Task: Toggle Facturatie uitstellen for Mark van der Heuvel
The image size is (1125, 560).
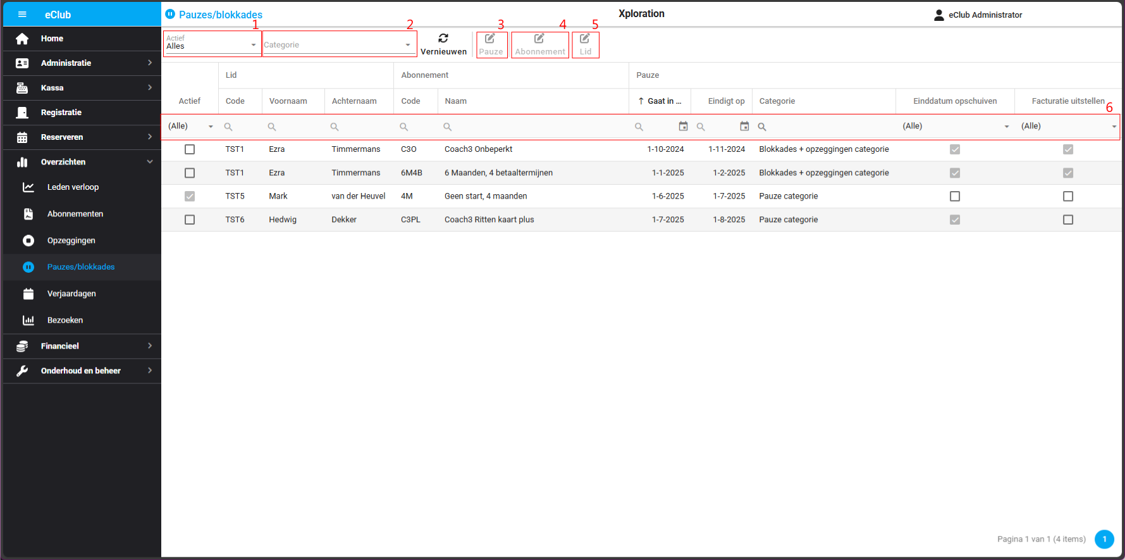Action: [1068, 196]
